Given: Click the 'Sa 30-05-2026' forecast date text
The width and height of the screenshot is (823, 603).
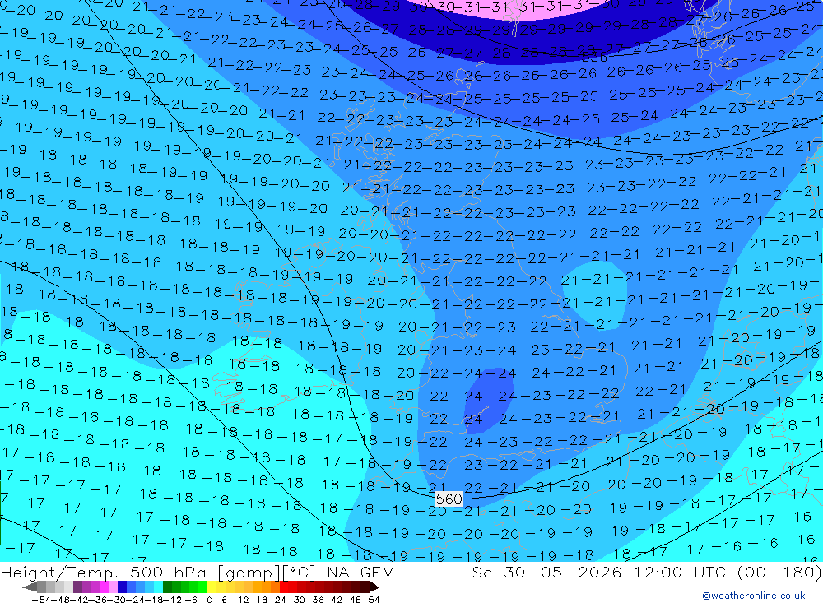Looking at the screenshot, I should [x=547, y=572].
